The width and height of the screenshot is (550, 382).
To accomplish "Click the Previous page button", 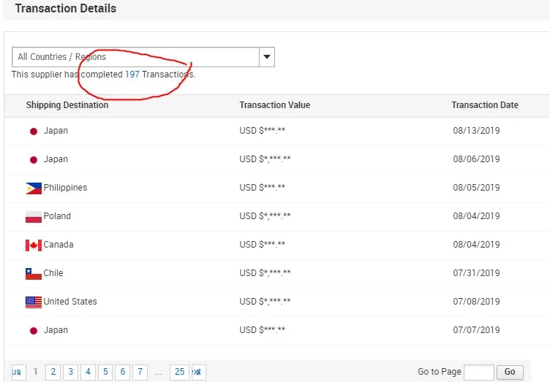I will click(18, 372).
